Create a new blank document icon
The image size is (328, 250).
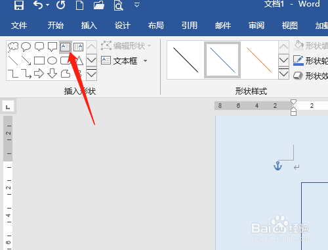79,5
